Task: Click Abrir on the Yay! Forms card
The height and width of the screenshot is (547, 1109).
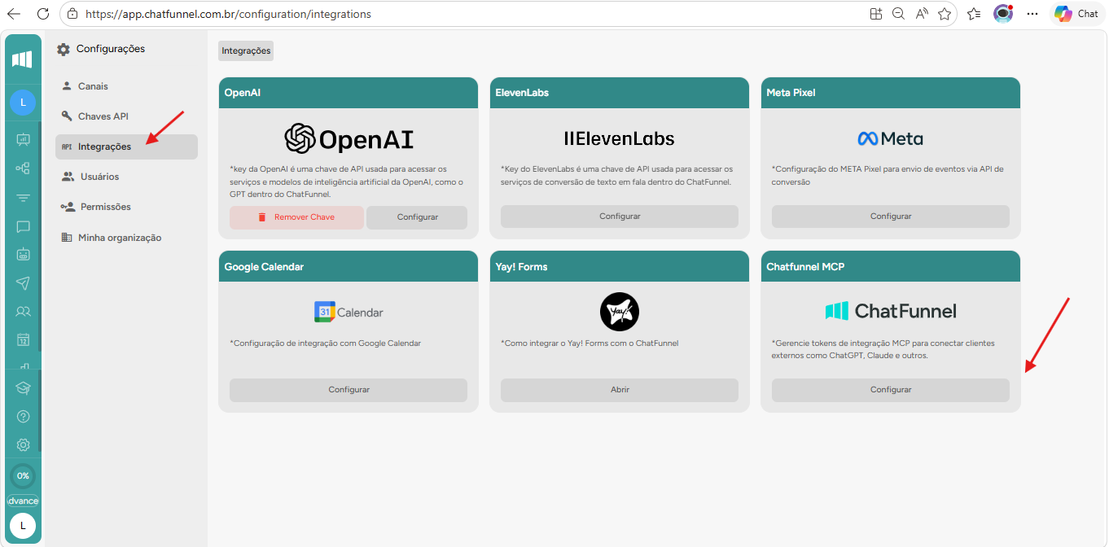Action: (620, 390)
